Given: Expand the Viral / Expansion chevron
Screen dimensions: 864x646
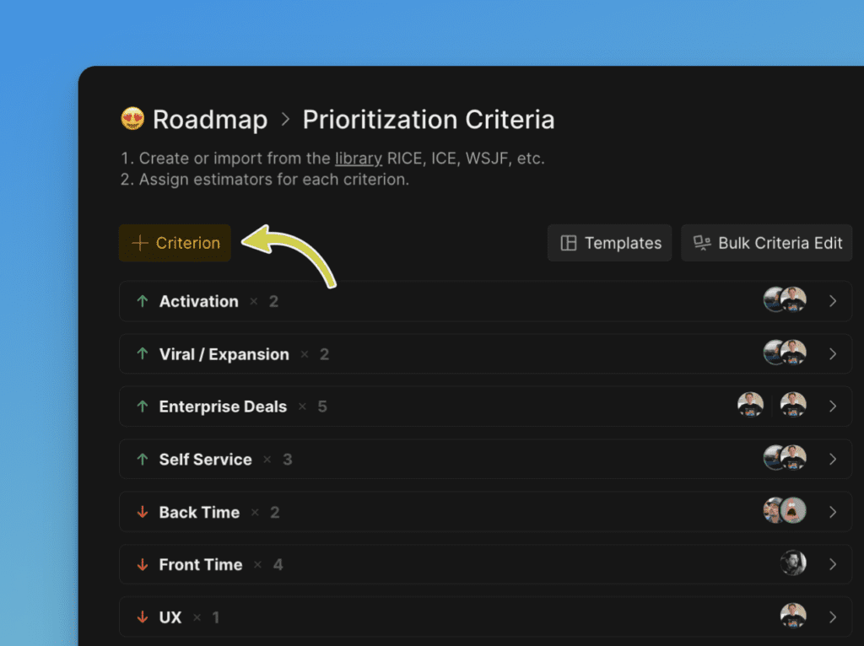Looking at the screenshot, I should click(833, 354).
